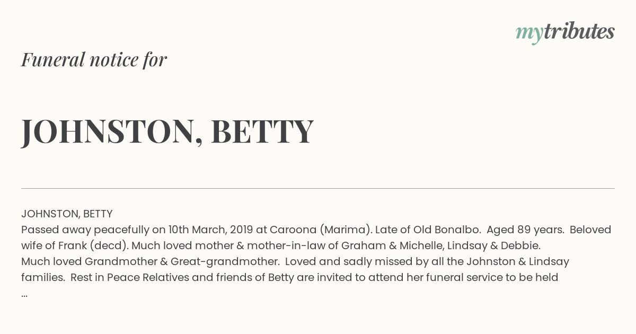Select the 'Funeral notice for' heading
The width and height of the screenshot is (636, 334).
click(94, 60)
